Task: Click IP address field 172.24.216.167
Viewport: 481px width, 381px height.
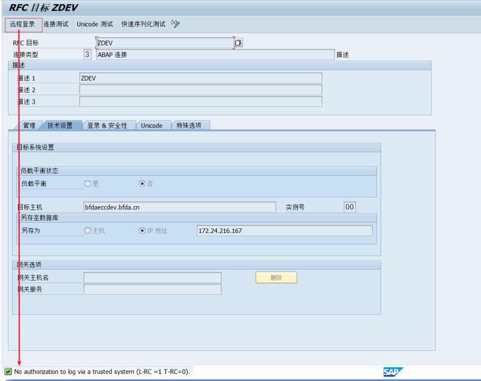Action: tap(285, 231)
